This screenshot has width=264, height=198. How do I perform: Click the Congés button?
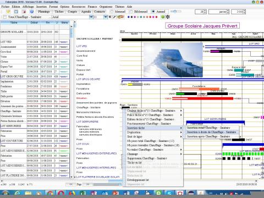72,12
